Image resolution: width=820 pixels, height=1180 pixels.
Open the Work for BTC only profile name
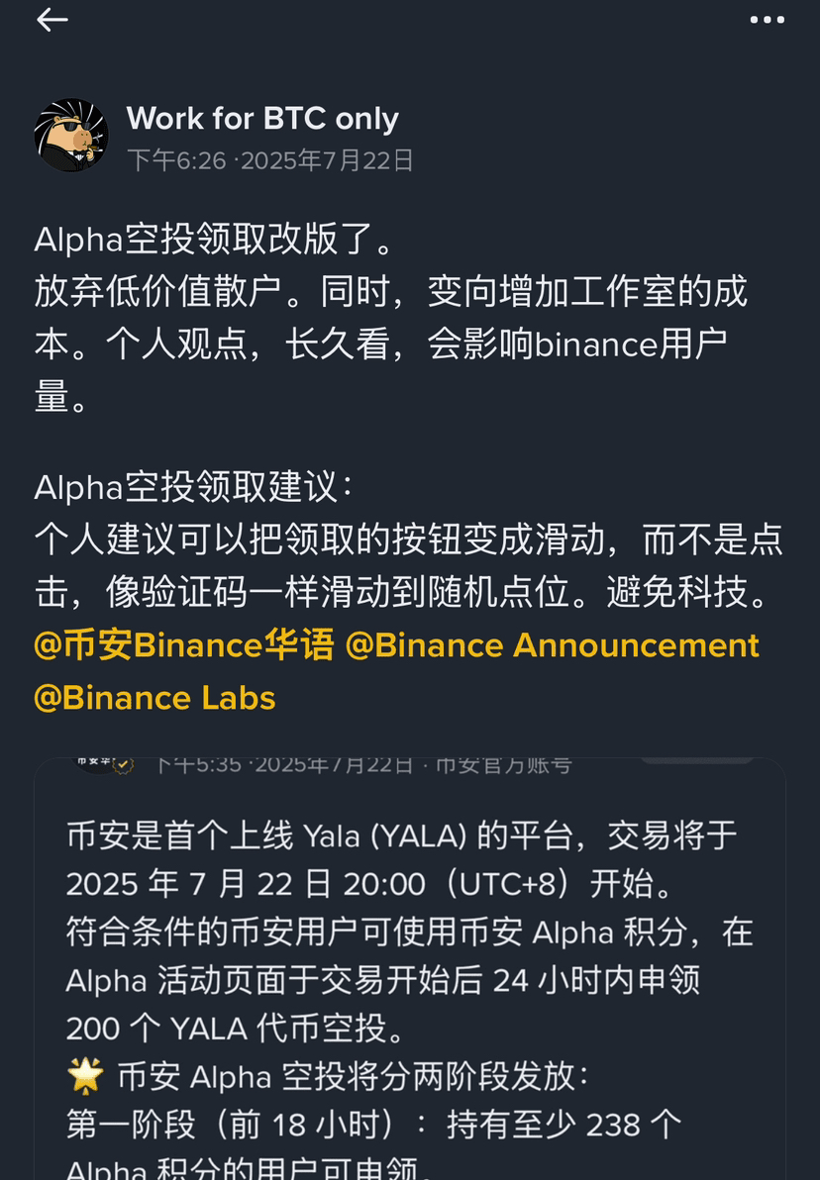coord(262,118)
